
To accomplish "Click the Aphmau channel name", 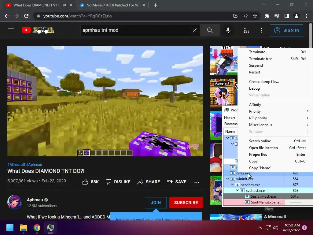I will [35, 200].
